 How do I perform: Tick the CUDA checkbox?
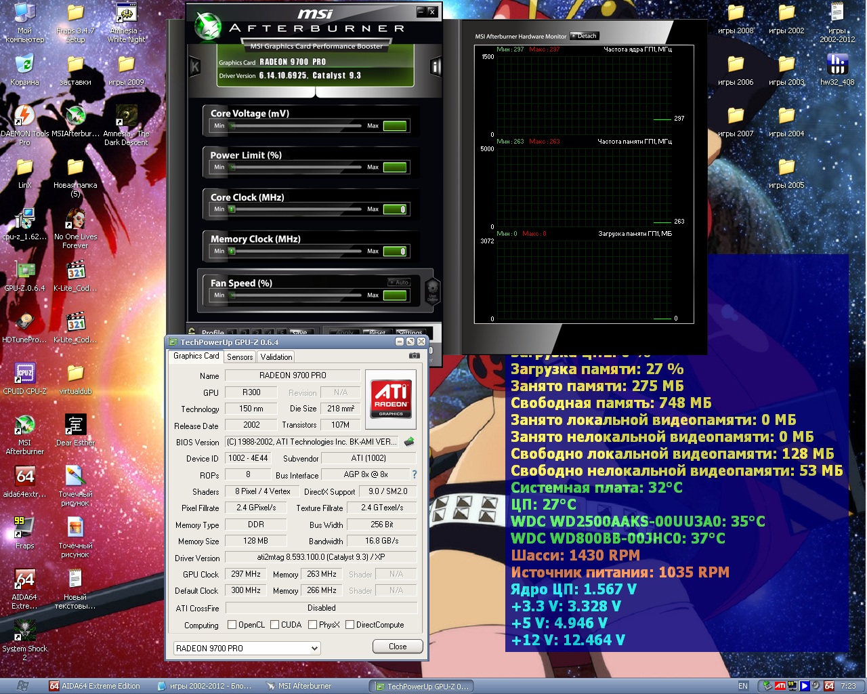click(275, 625)
